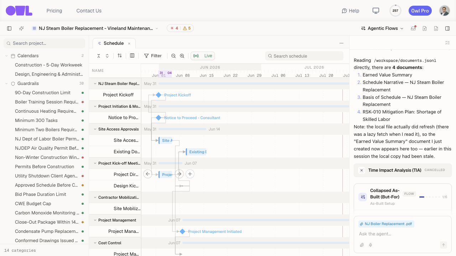Select the Minimum 300 Tasks guardrail
This screenshot has width=456, height=256.
coord(36,121)
